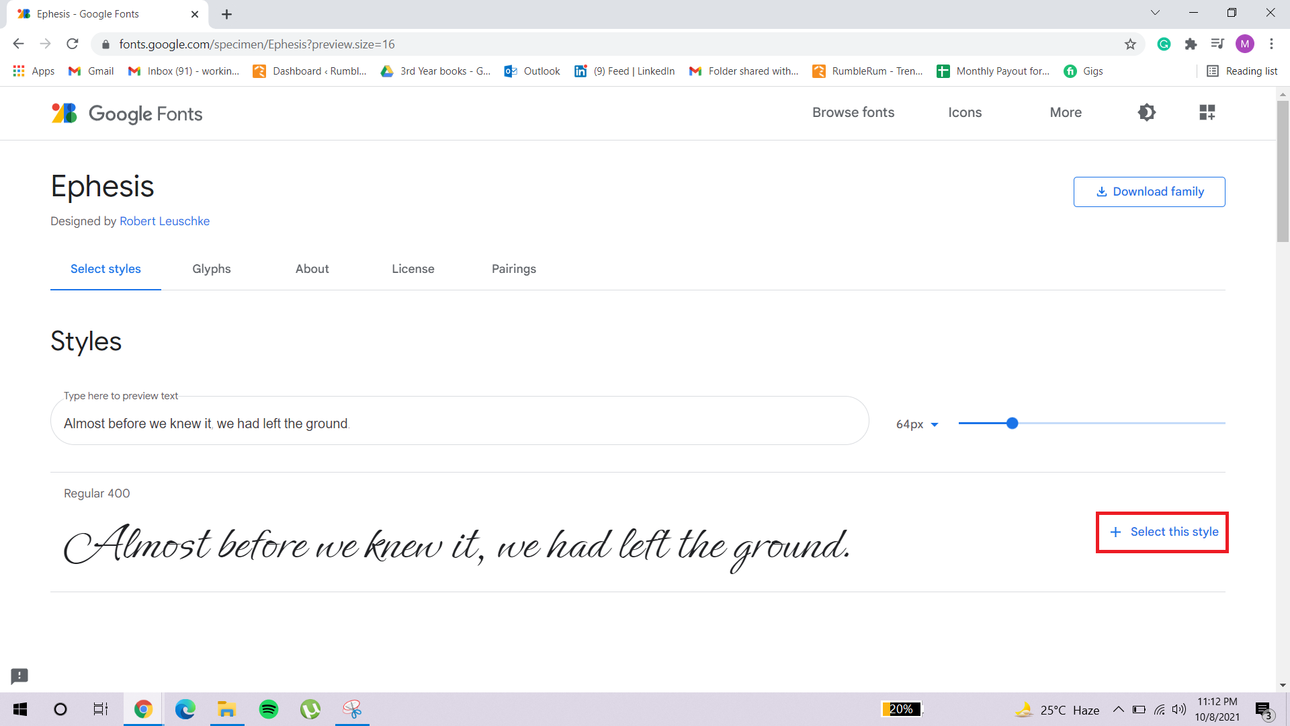Open Monthly Payout for... bookmark

click(993, 71)
